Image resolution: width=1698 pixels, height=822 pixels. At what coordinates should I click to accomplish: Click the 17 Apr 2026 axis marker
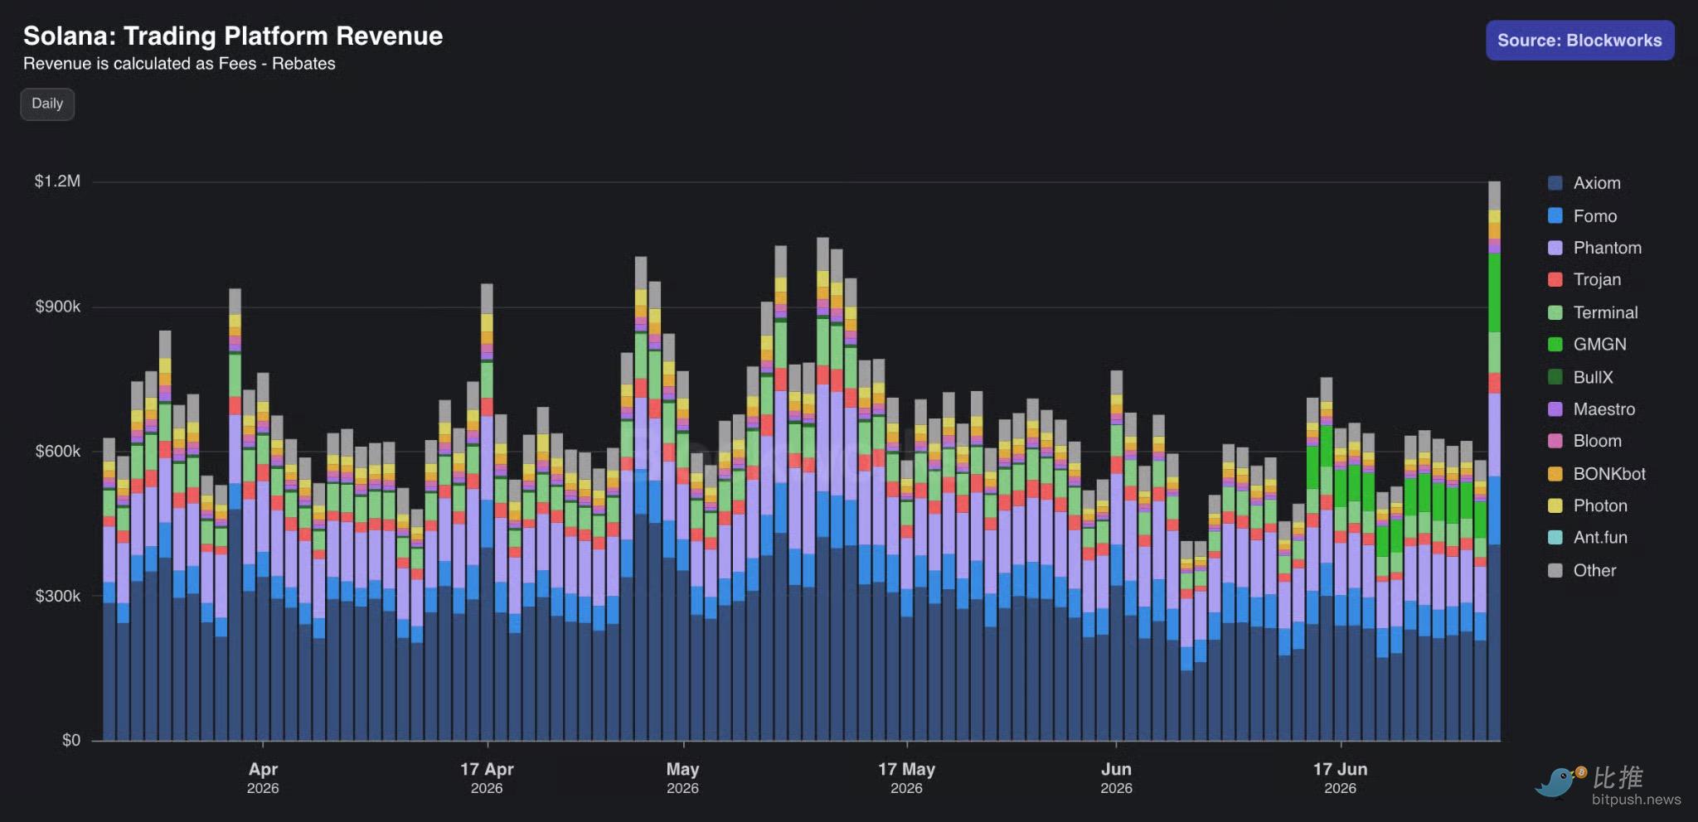487,777
